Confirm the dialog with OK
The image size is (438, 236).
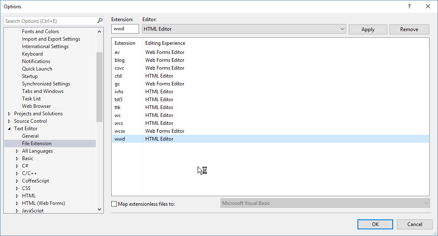pyautogui.click(x=375, y=224)
